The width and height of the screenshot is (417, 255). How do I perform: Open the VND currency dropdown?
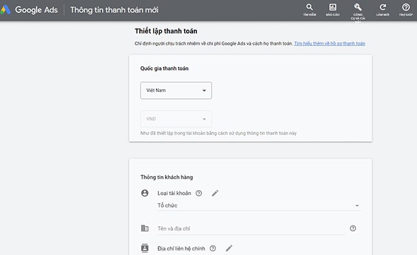(x=176, y=119)
